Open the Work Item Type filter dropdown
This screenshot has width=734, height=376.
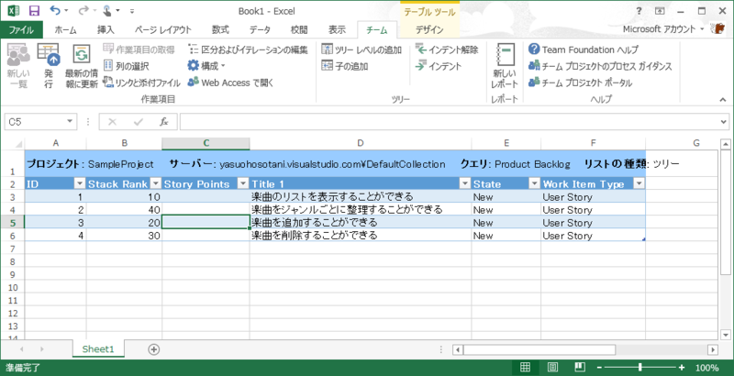pos(639,183)
